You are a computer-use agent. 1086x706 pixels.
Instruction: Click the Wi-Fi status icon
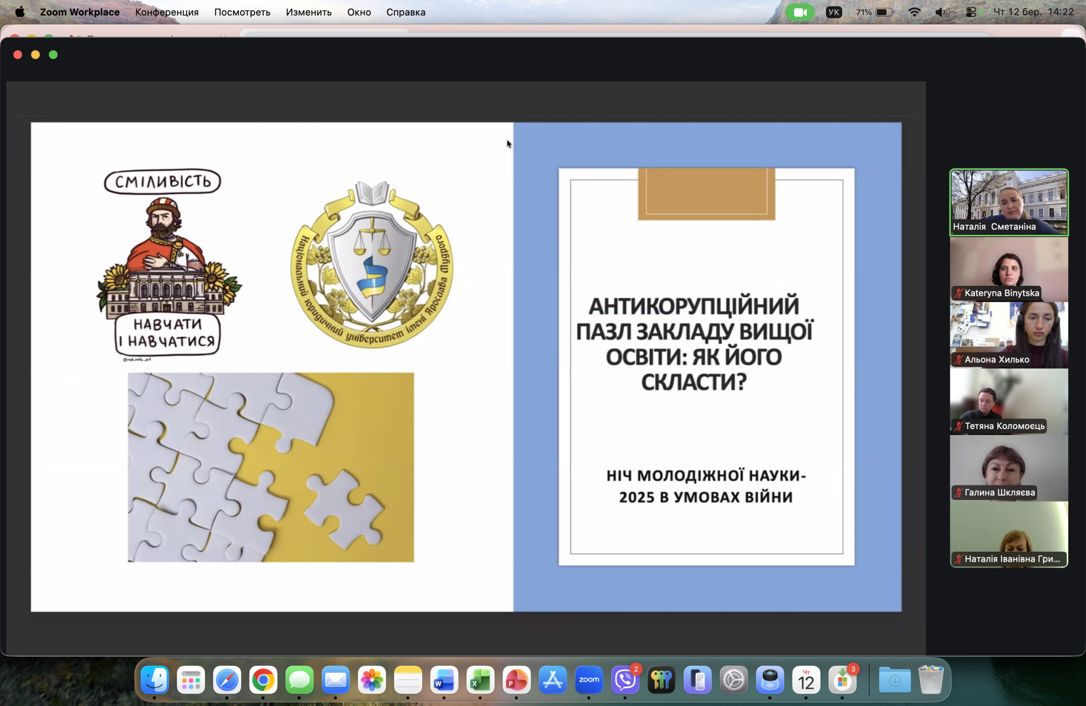click(914, 12)
